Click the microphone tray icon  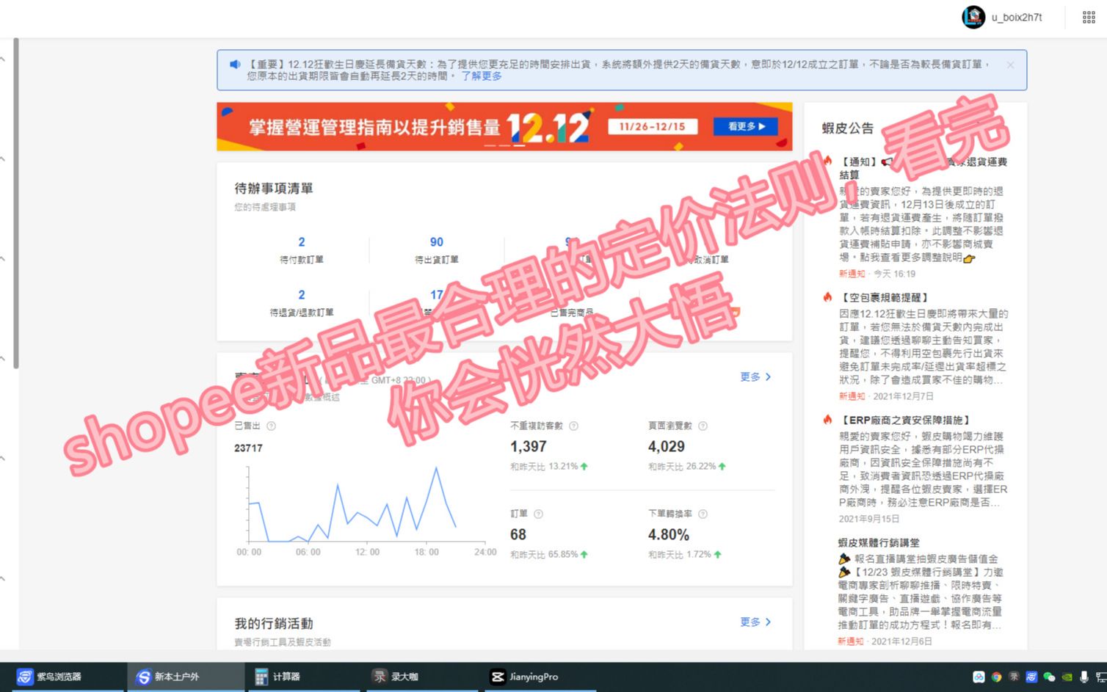pos(1084,677)
